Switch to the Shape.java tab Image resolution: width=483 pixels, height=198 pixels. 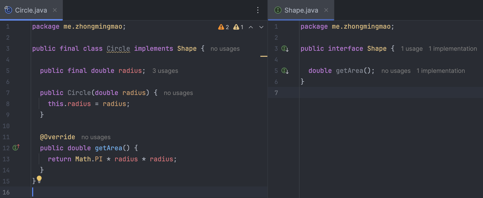coord(301,10)
